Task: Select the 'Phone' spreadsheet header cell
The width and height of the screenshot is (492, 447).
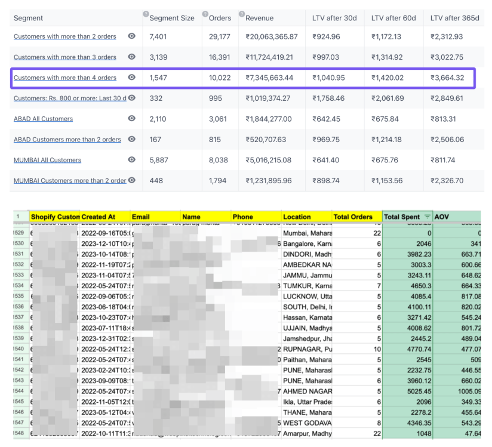Action: click(256, 217)
